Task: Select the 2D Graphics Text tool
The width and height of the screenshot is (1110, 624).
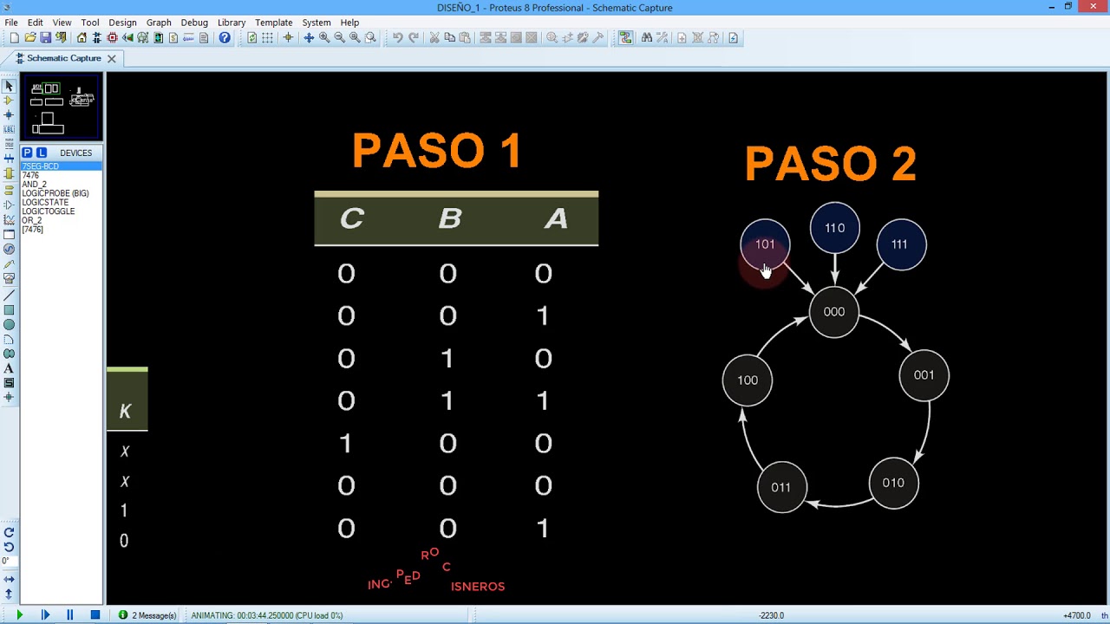Action: point(9,368)
